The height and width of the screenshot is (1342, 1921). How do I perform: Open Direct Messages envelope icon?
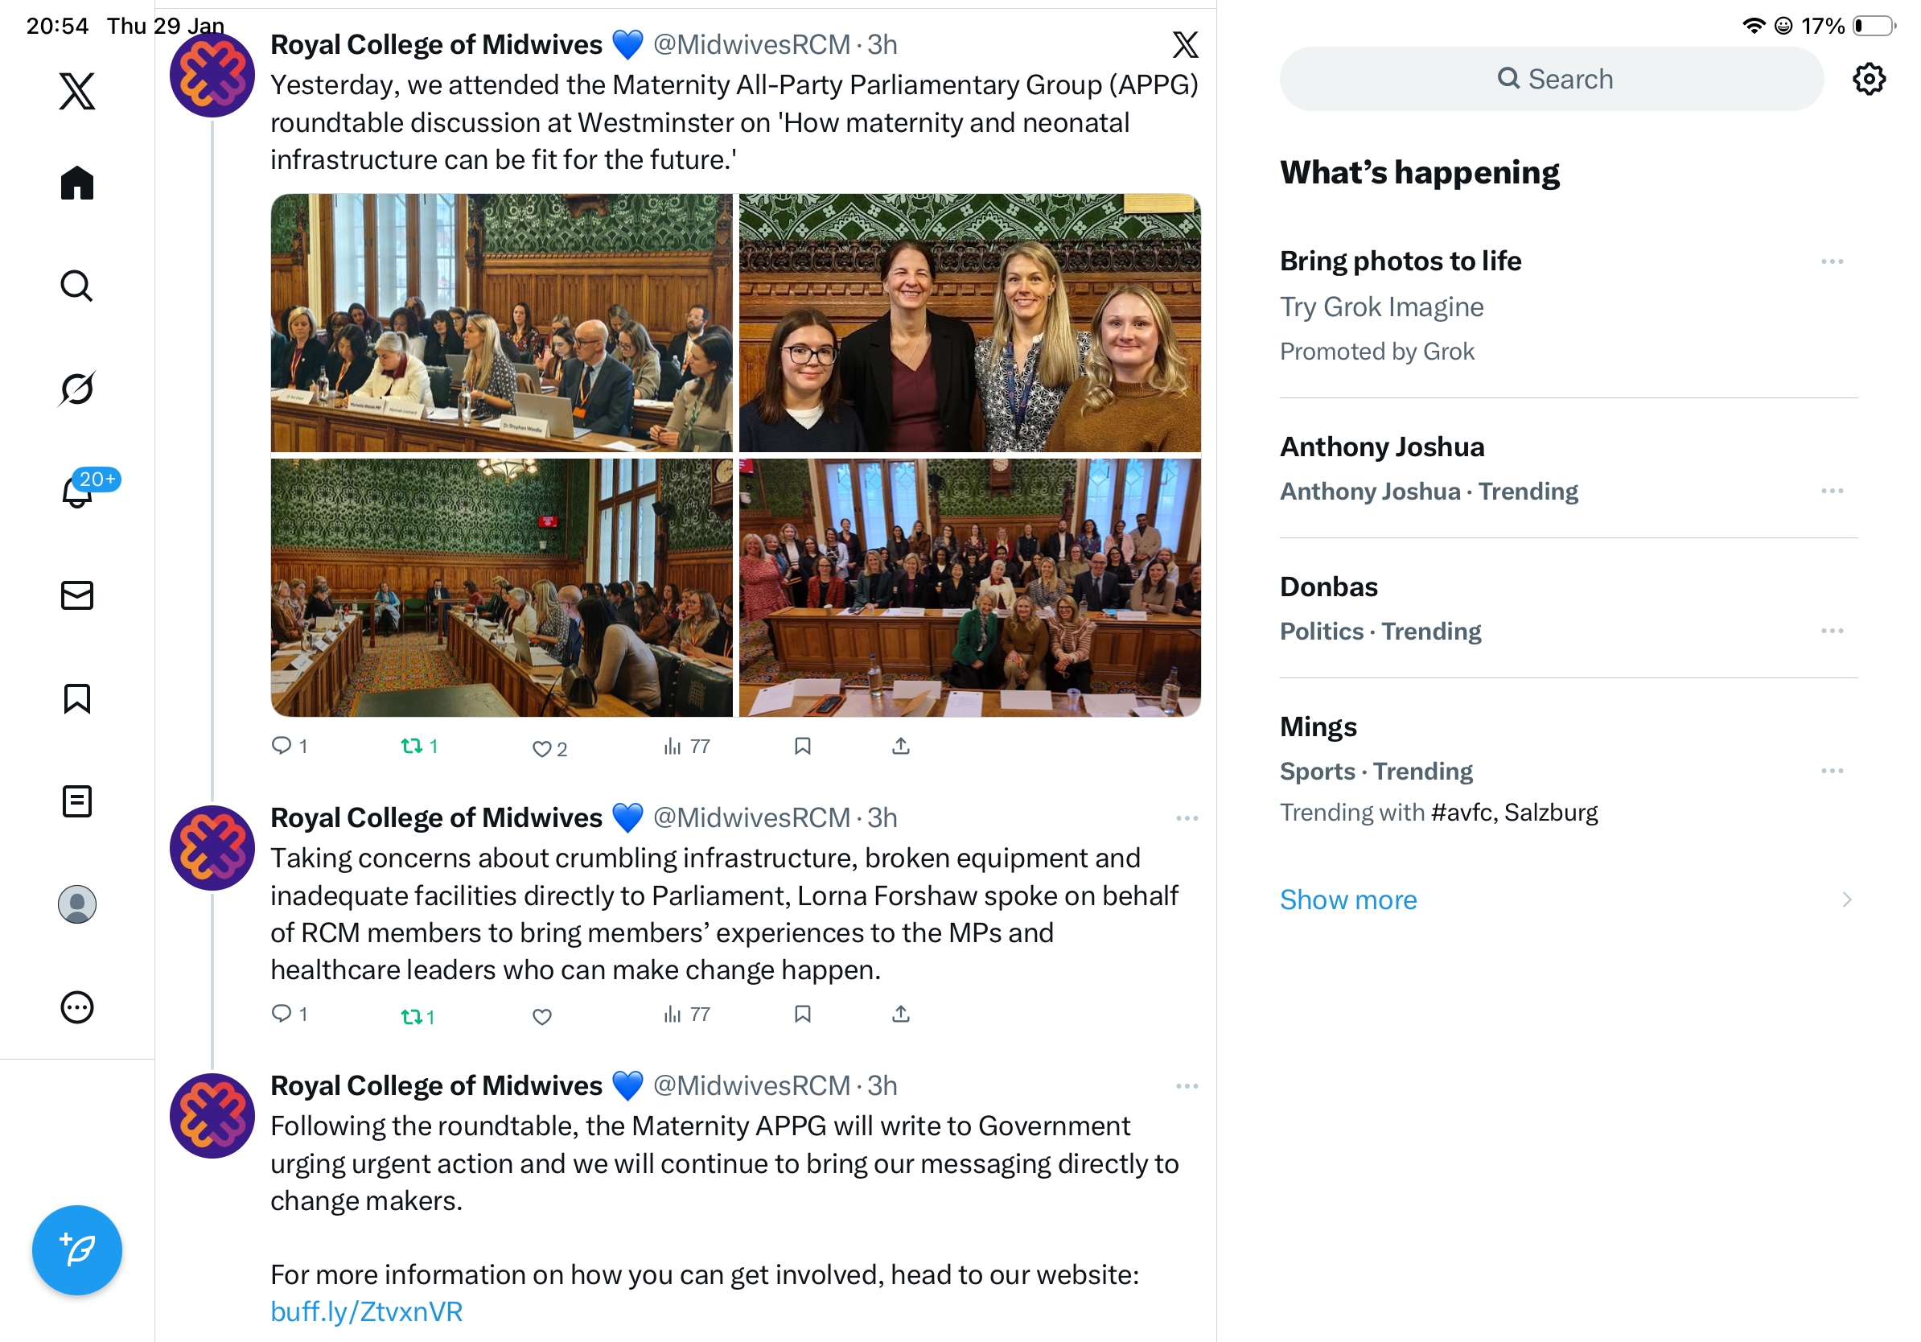(77, 595)
